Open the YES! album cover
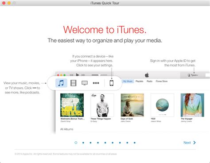 pyautogui.click(x=162, y=105)
